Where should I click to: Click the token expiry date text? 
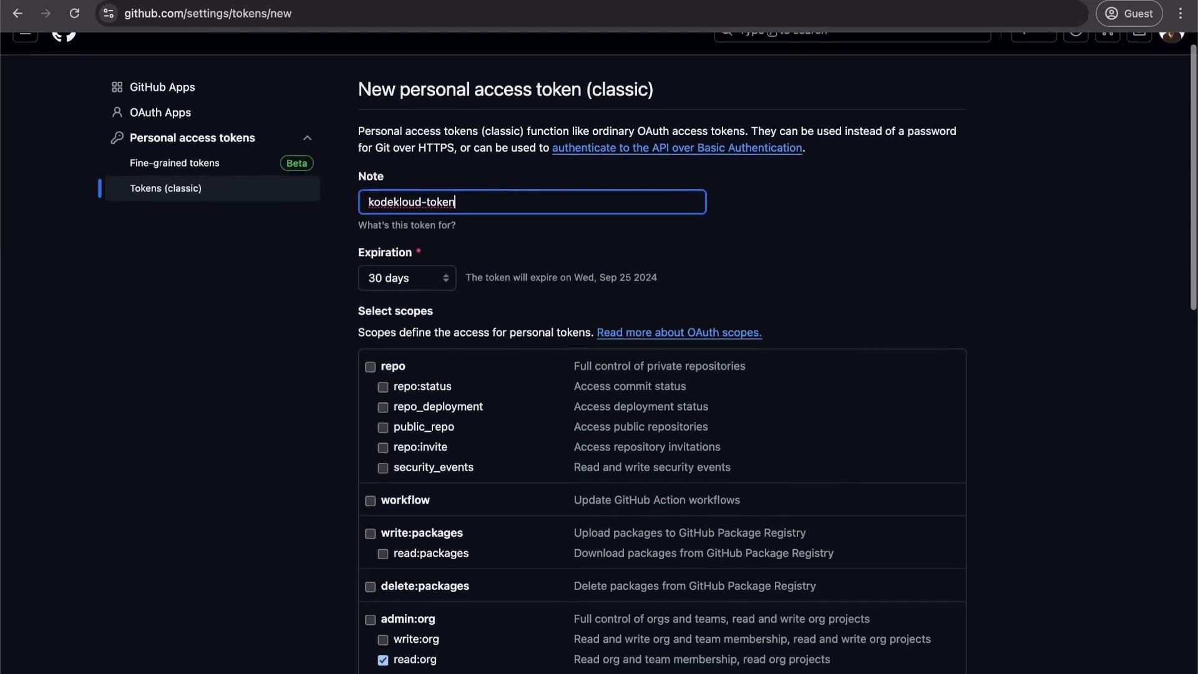point(561,278)
